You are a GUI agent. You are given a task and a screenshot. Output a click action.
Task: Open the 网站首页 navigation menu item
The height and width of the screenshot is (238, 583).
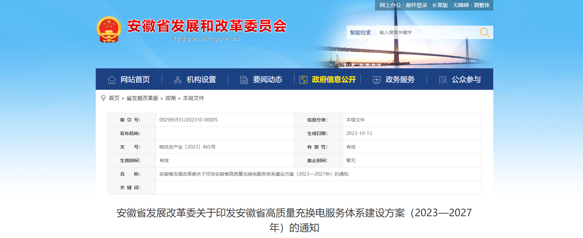(x=135, y=80)
